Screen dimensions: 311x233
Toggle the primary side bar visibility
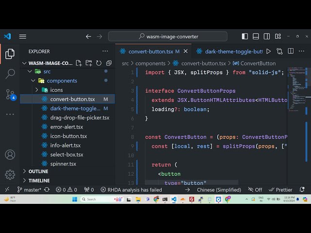(244, 36)
